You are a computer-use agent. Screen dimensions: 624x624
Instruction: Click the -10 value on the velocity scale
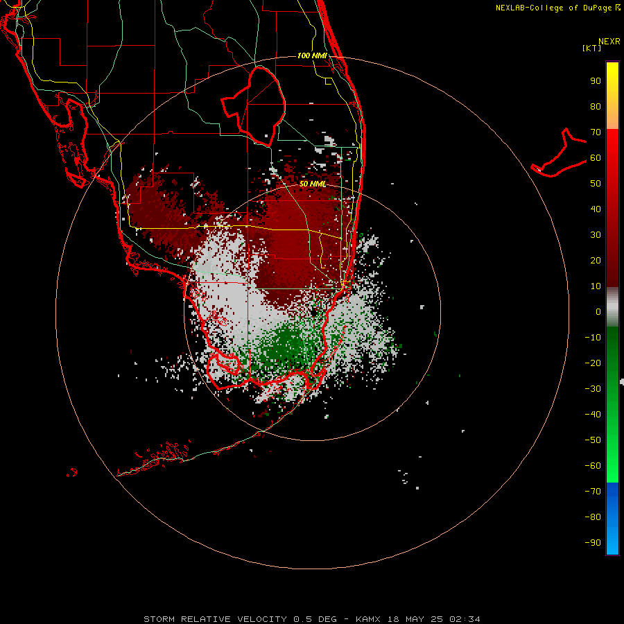pos(593,338)
